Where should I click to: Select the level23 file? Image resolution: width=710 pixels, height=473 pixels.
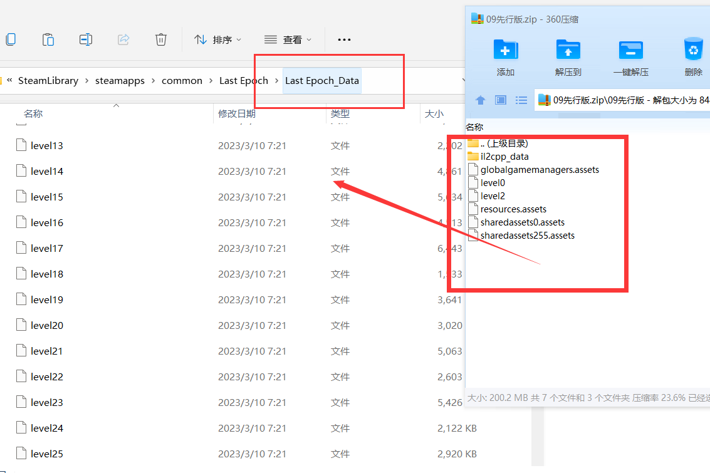coord(46,402)
